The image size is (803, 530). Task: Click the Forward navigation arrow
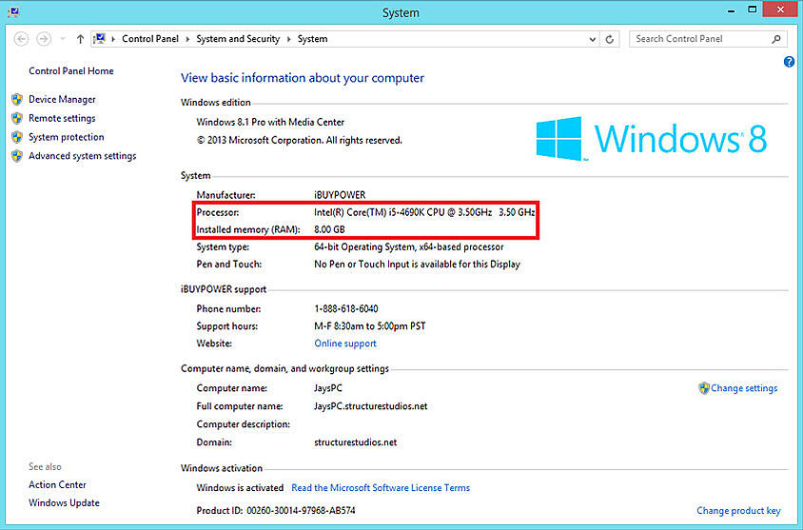tap(44, 39)
